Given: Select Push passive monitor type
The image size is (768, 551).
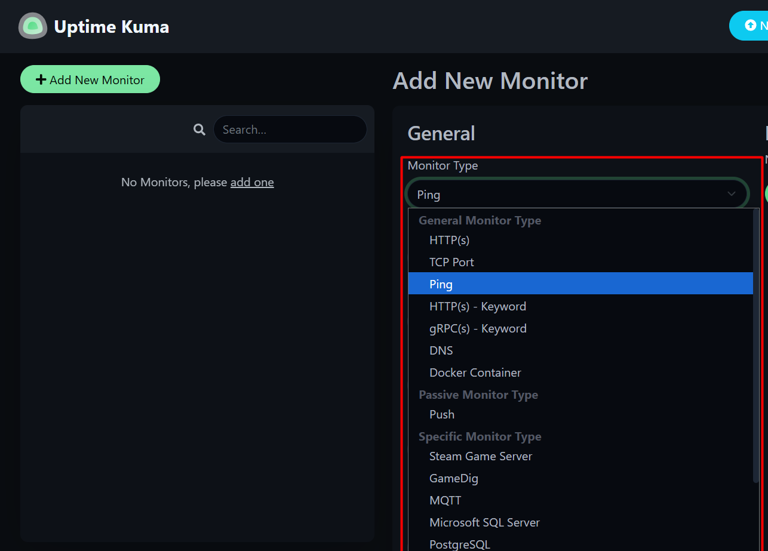Looking at the screenshot, I should pyautogui.click(x=580, y=414).
